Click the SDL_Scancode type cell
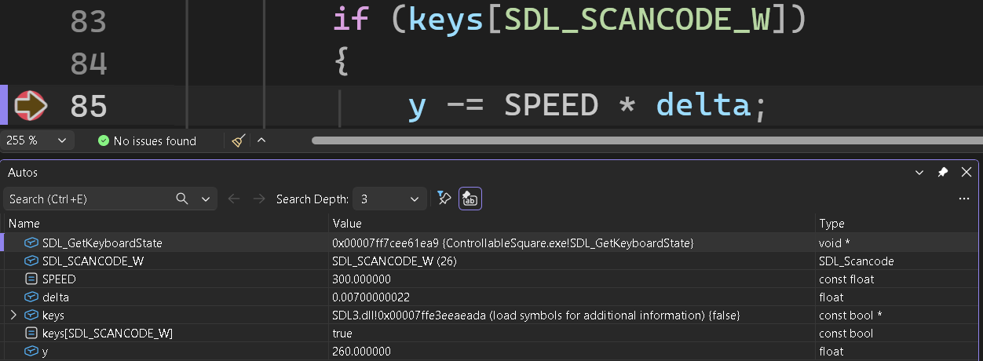 [x=857, y=261]
